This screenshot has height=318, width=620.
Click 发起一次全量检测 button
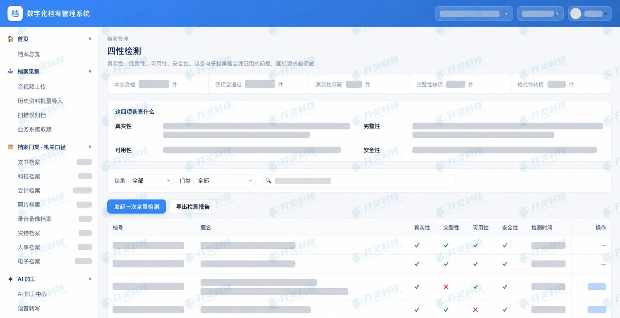click(x=136, y=207)
